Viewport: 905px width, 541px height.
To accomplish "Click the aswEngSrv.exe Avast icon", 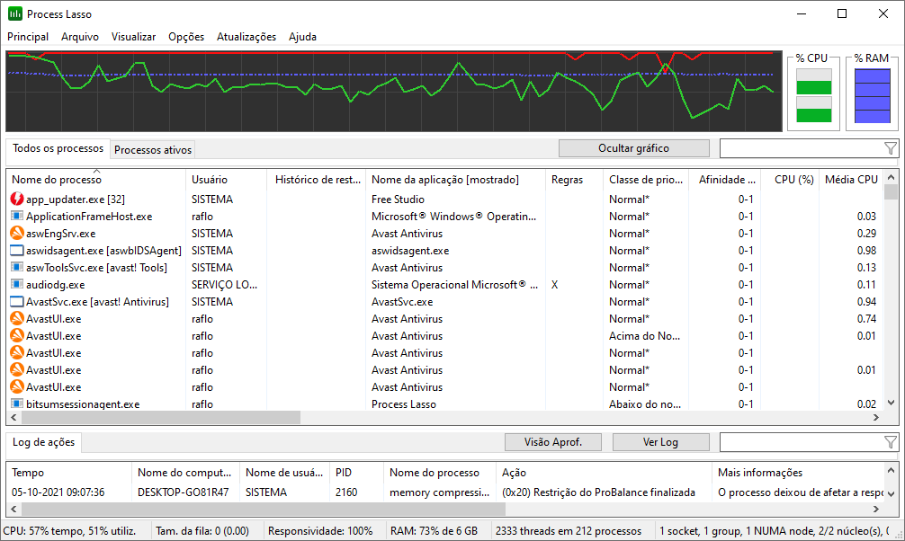I will point(17,234).
